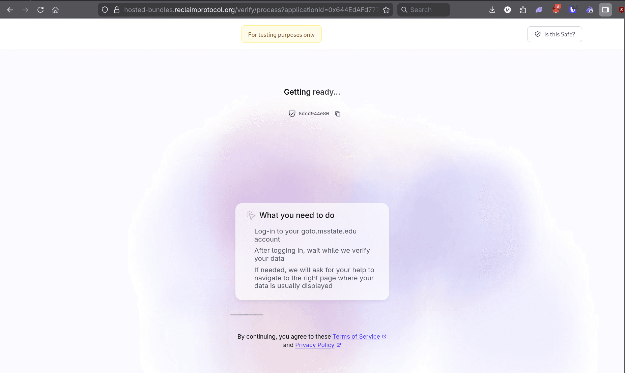Open the Privacy Policy link
Image resolution: width=625 pixels, height=373 pixels.
coord(315,345)
